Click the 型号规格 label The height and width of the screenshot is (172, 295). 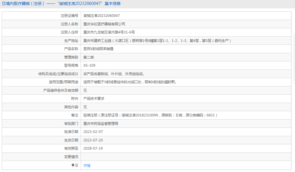[71, 65]
